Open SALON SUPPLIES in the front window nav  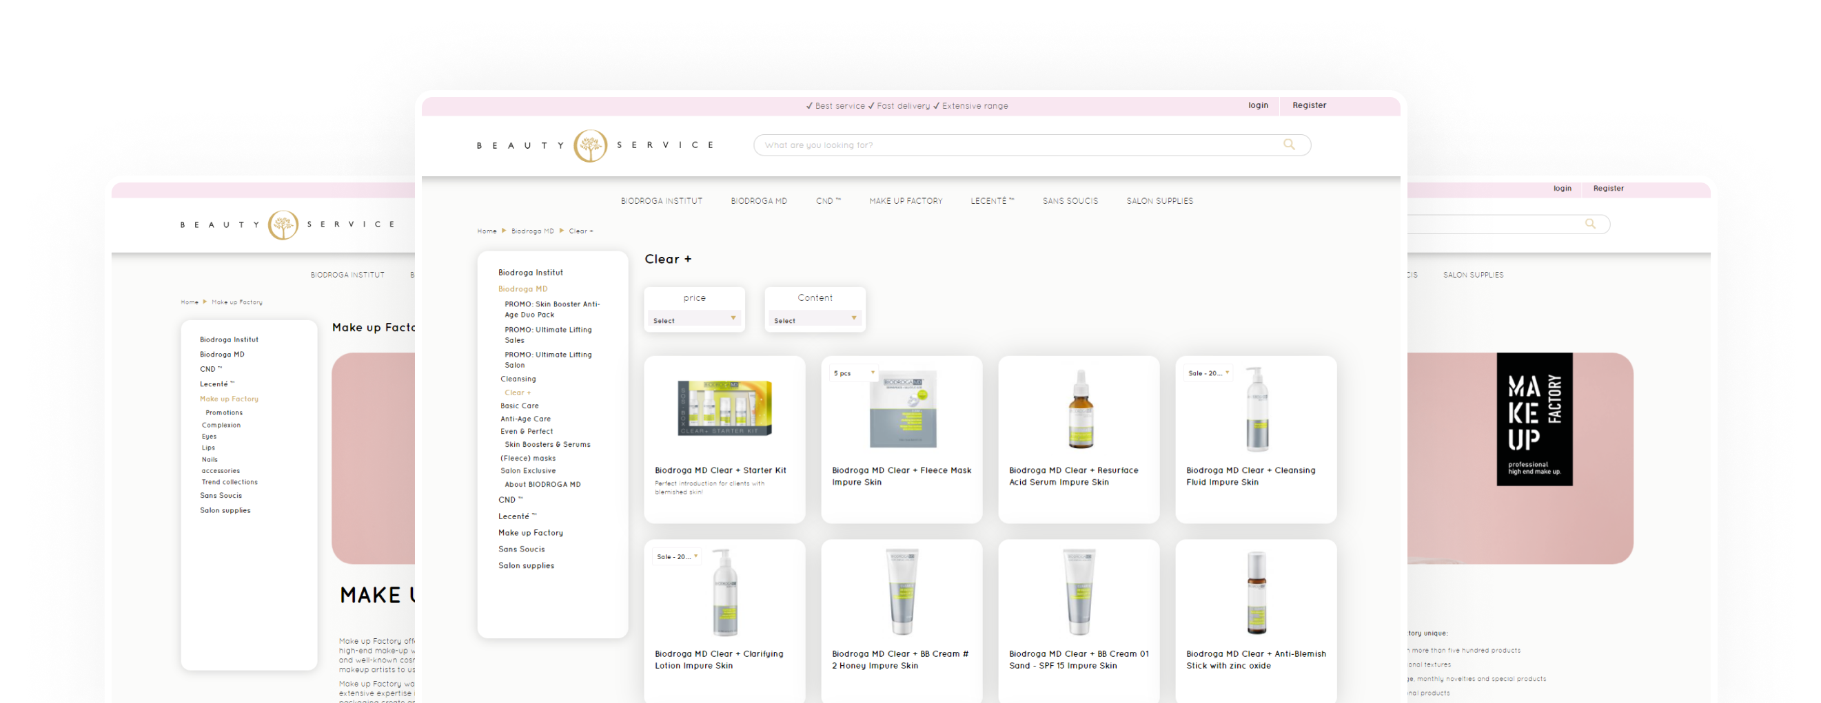tap(1159, 200)
